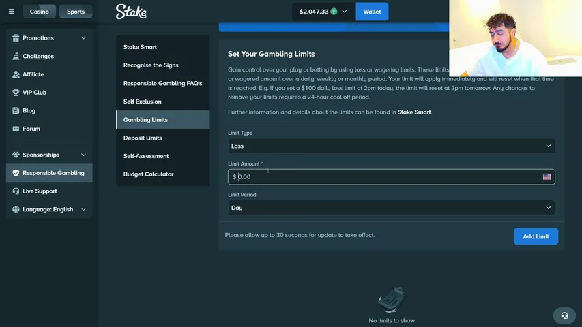Open the balance currency dropdown arrow
Screen dimensions: 582x327
click(x=345, y=12)
